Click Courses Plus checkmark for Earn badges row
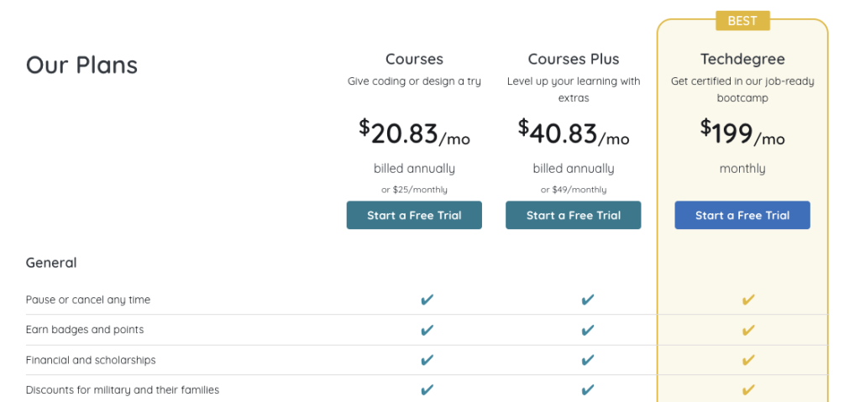Screen dimensions: 860x402 click(587, 330)
